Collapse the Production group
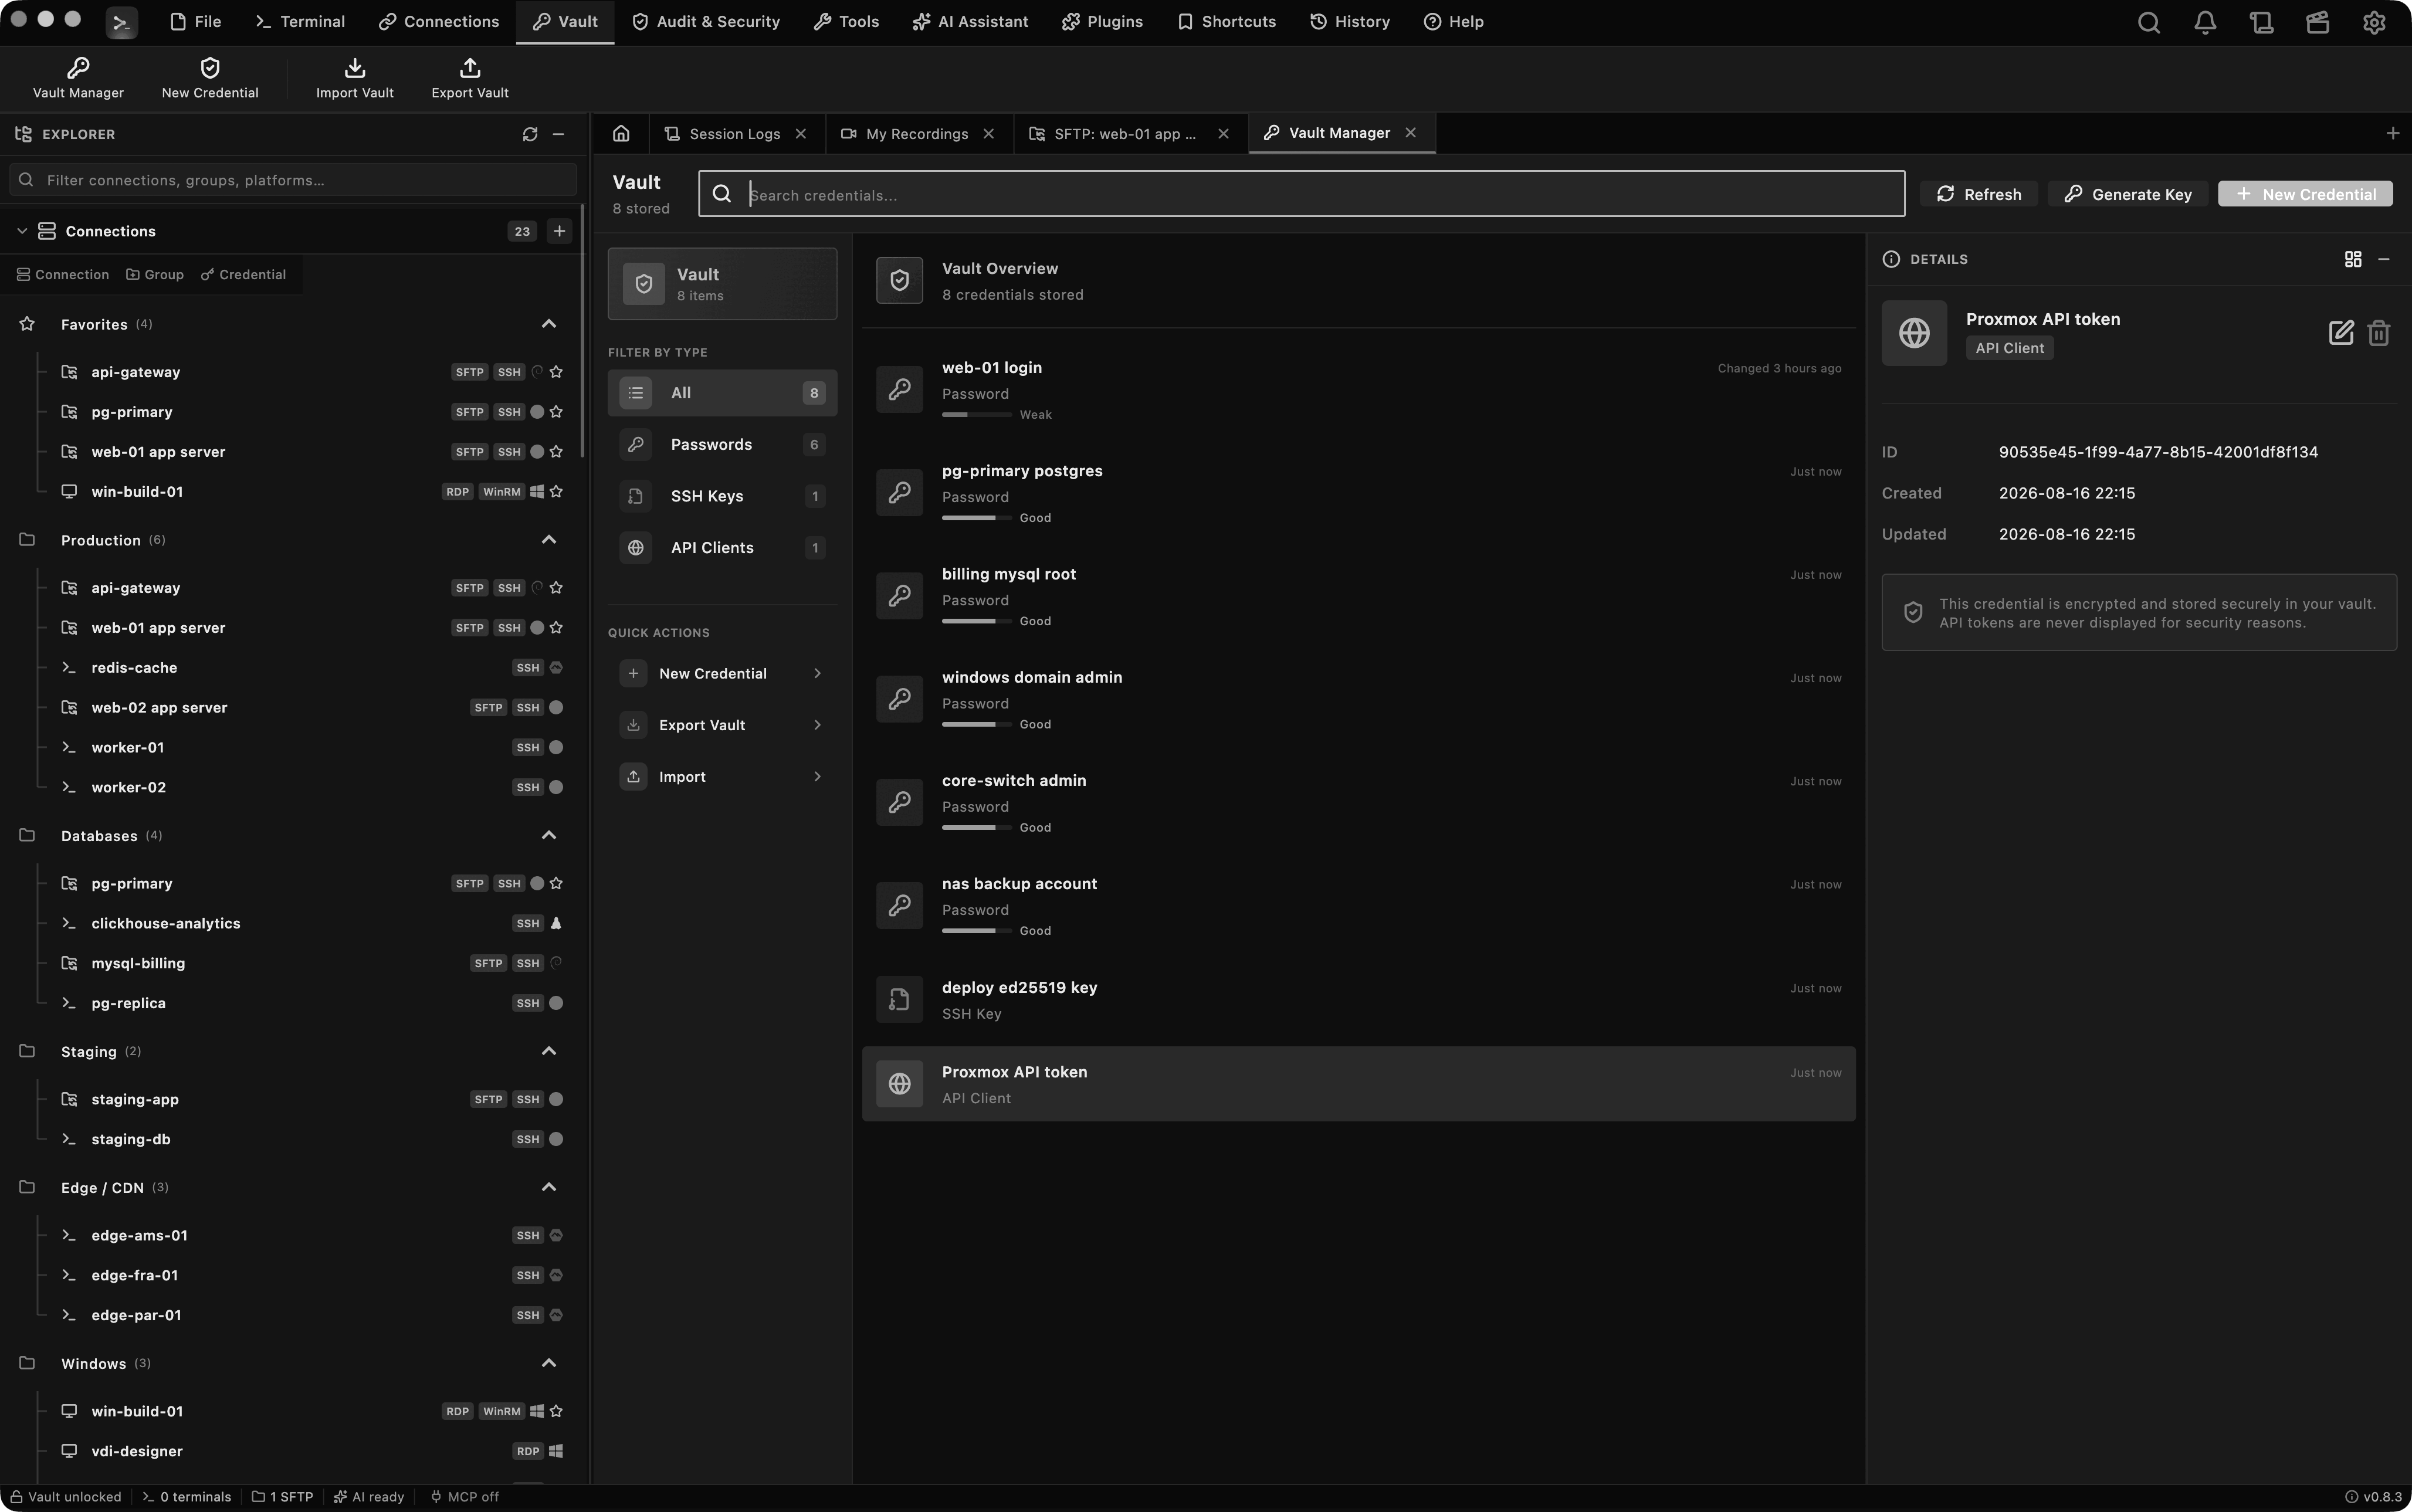 [549, 540]
